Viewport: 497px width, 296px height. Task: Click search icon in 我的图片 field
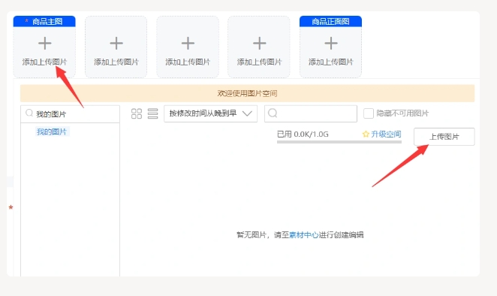pyautogui.click(x=29, y=113)
